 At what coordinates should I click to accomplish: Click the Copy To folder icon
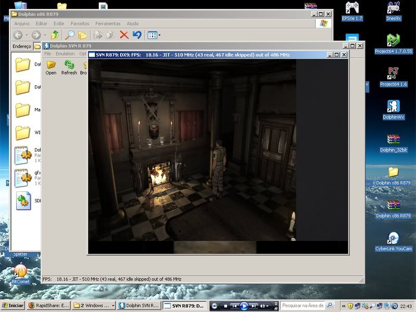click(x=111, y=35)
